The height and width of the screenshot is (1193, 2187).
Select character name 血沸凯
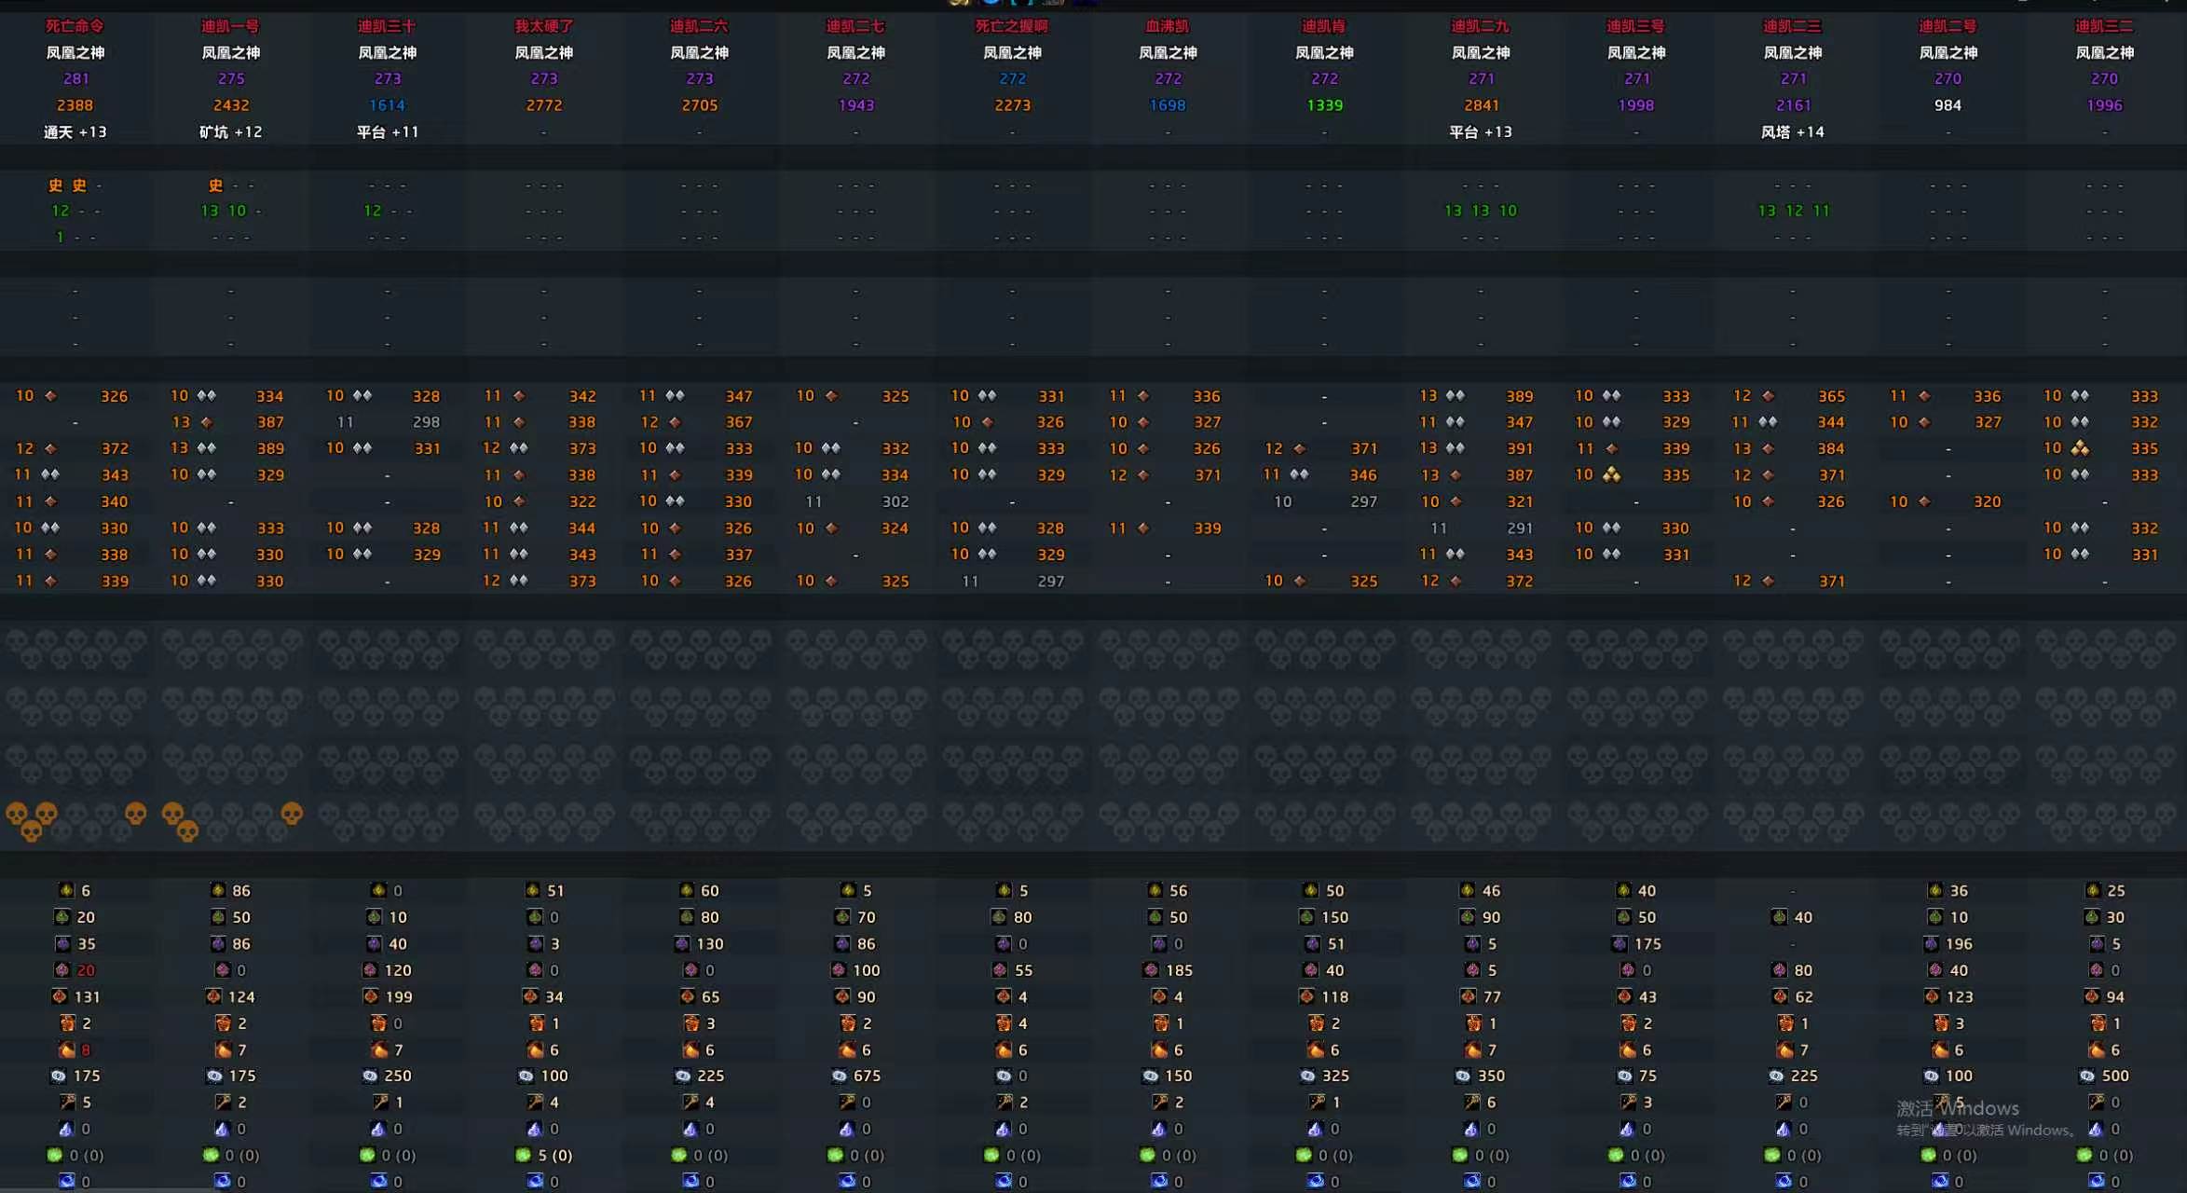point(1168,26)
